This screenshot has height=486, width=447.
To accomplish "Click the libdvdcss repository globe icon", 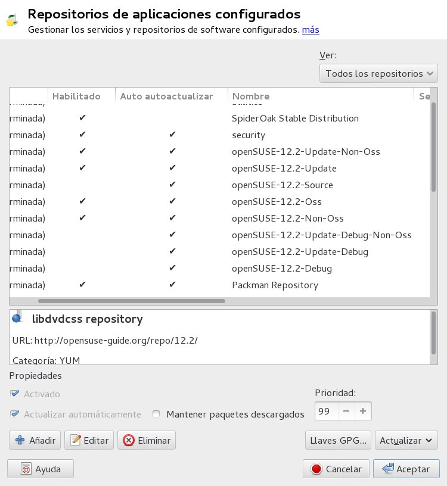I will coord(17,317).
